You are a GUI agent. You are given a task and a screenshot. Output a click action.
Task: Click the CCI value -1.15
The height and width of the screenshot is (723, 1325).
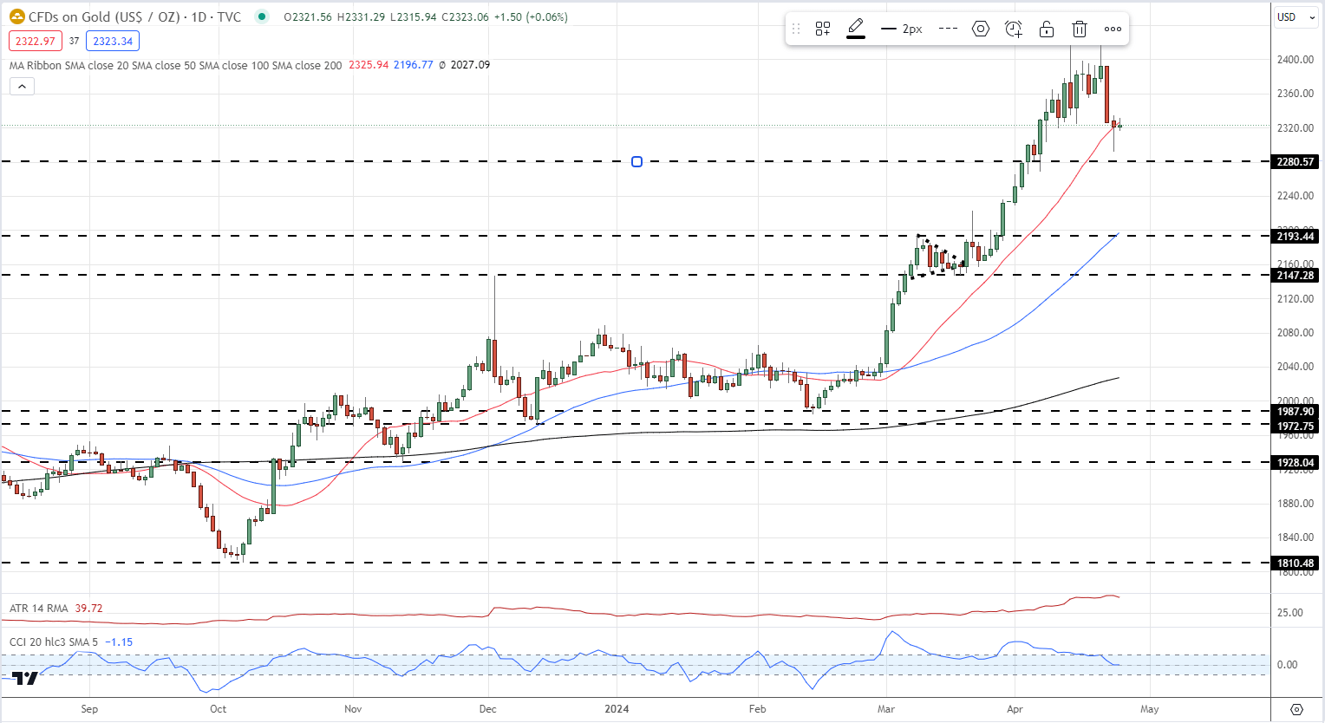coord(119,642)
